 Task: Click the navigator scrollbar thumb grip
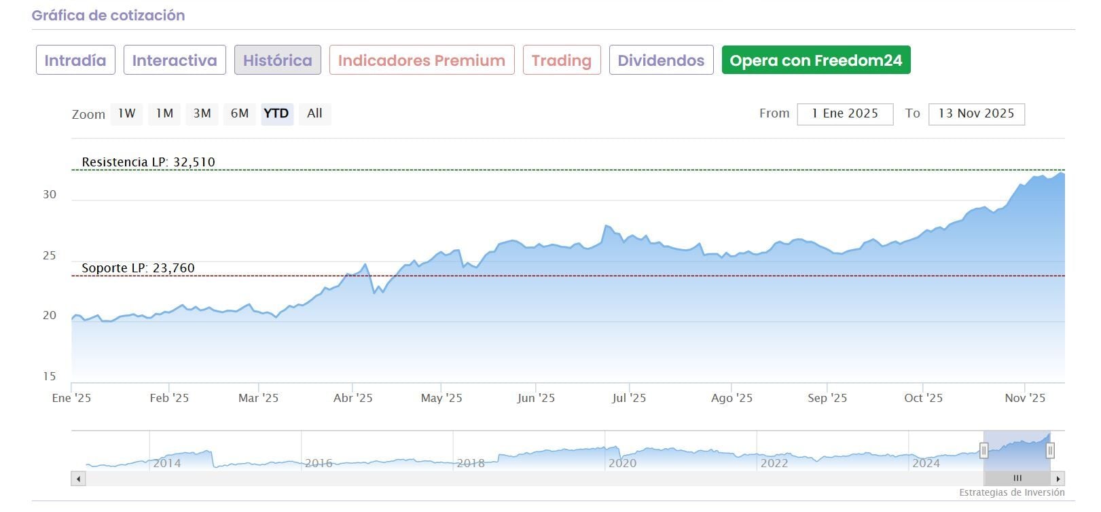[1017, 479]
